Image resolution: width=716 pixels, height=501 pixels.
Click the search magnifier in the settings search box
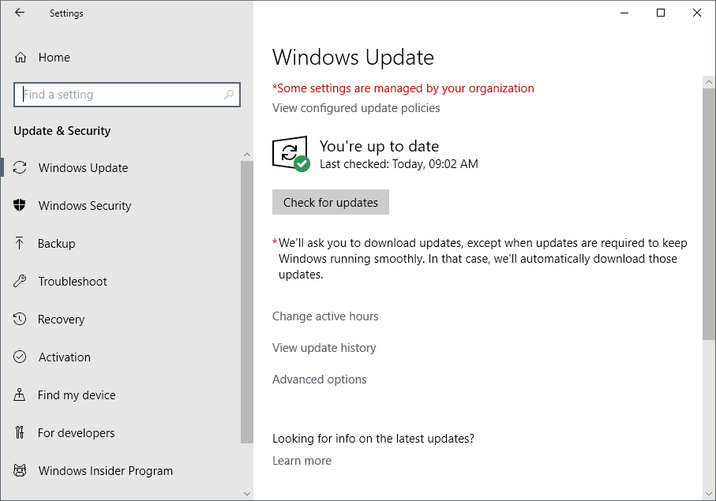[229, 94]
